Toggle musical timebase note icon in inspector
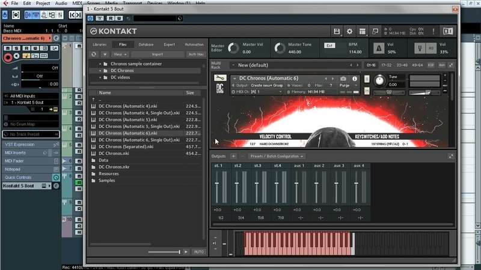The image size is (481, 270). [26, 56]
